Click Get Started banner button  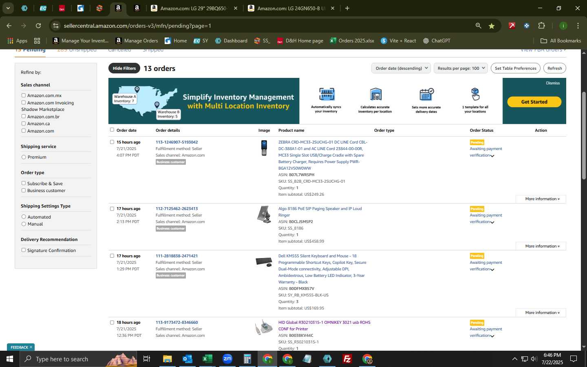click(534, 102)
